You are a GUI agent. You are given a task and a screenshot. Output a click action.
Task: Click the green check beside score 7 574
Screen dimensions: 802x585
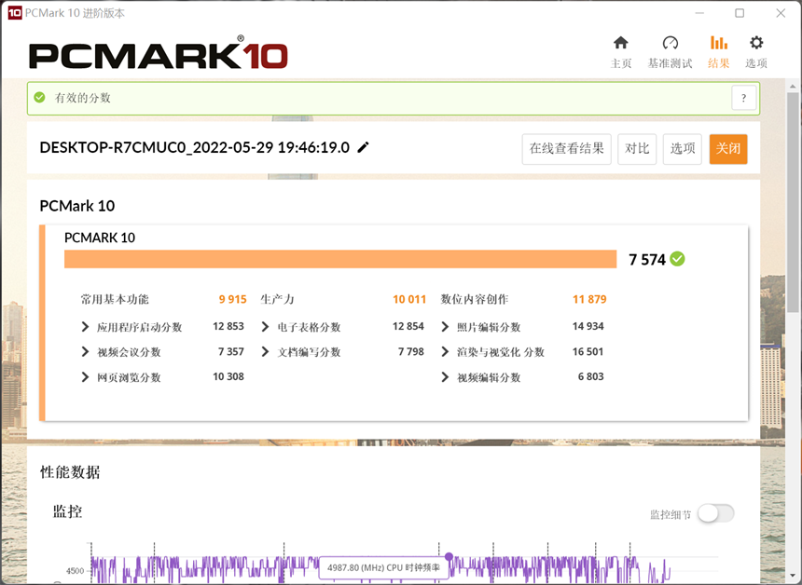coord(677,259)
